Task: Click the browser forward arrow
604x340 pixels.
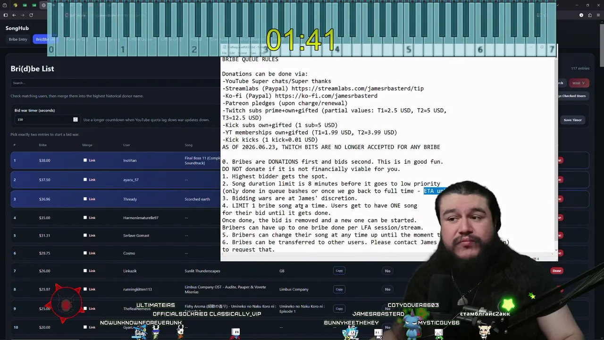Action: click(x=23, y=15)
